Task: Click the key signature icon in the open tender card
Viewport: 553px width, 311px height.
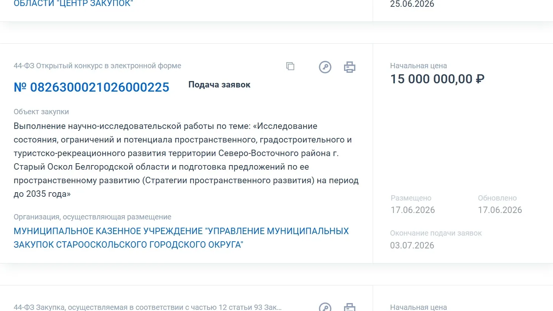Action: [325, 67]
